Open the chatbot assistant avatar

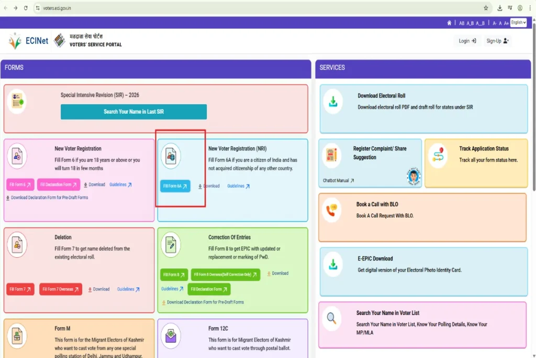[414, 176]
